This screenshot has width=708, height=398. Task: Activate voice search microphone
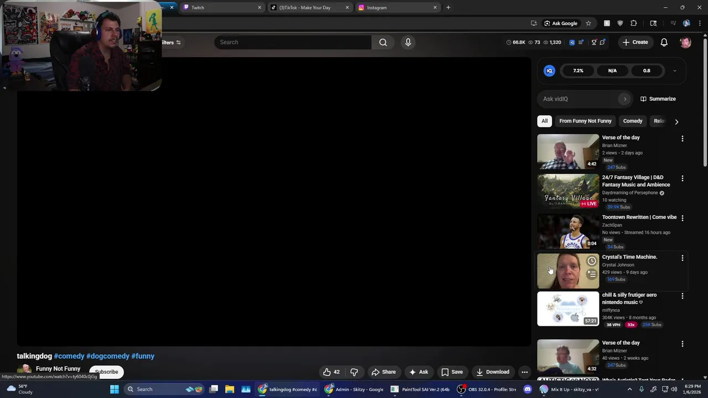[x=408, y=42]
